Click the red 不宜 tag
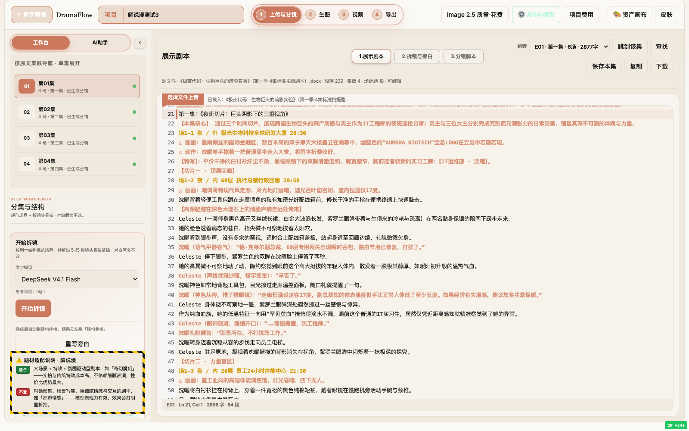The image size is (689, 431). (x=23, y=392)
